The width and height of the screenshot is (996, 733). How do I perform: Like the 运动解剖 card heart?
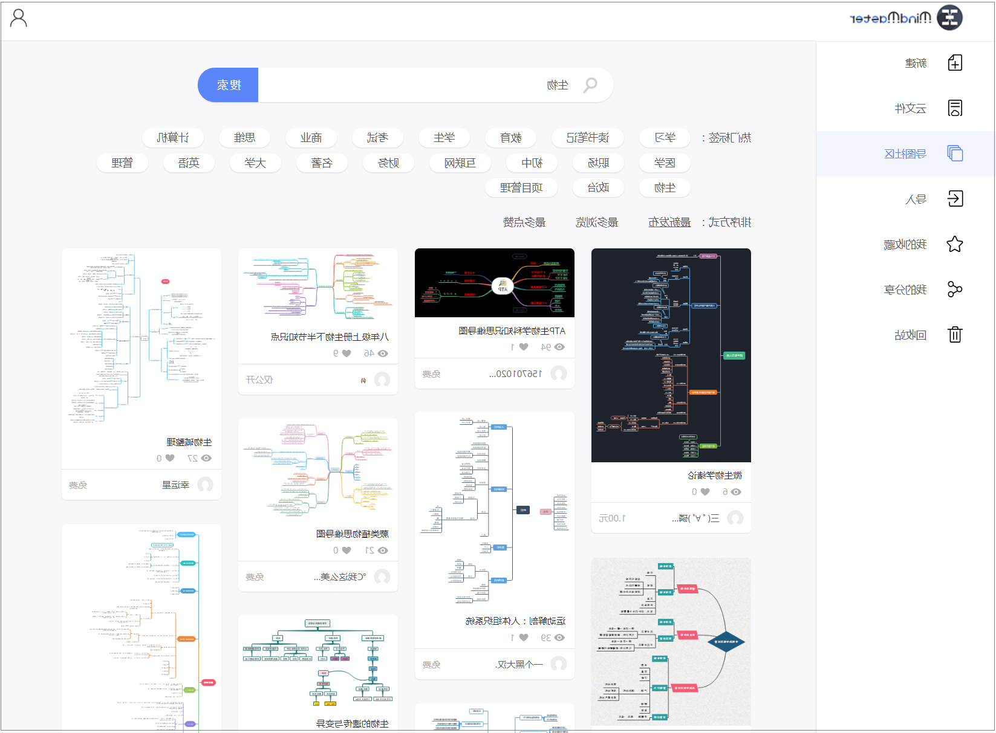[524, 638]
